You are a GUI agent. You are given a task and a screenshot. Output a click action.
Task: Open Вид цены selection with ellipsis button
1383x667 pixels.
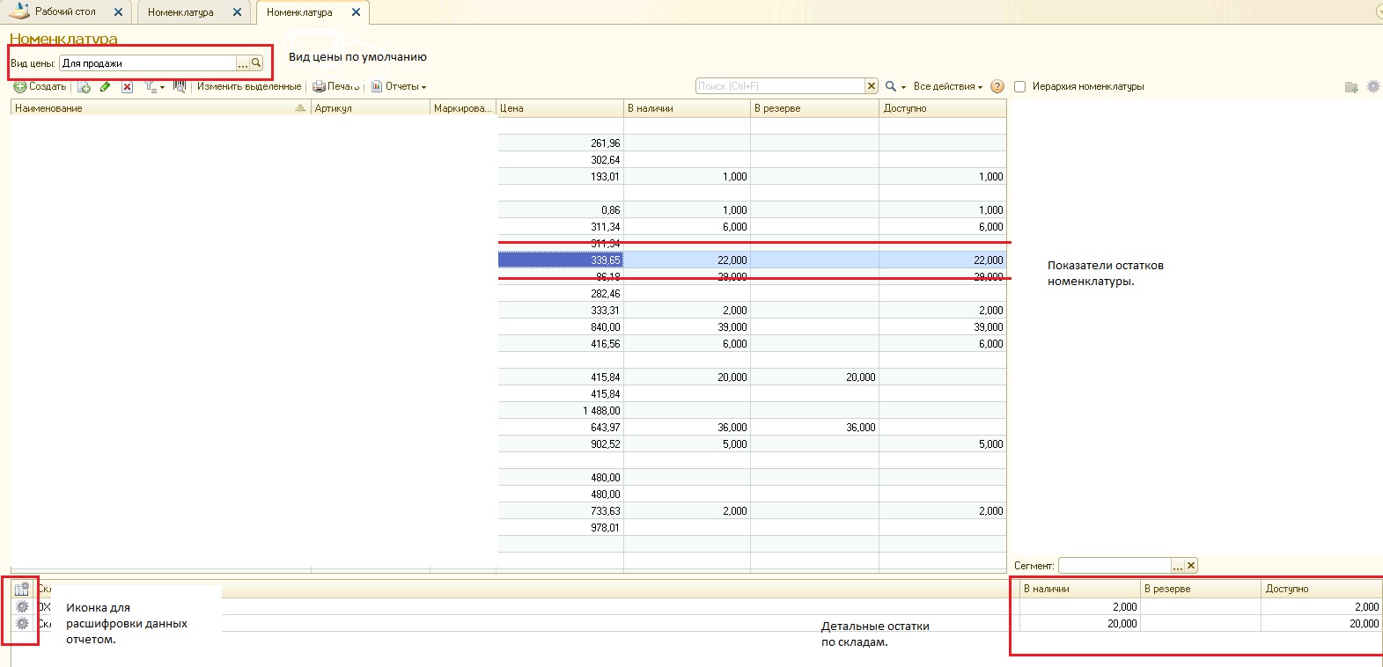point(243,63)
